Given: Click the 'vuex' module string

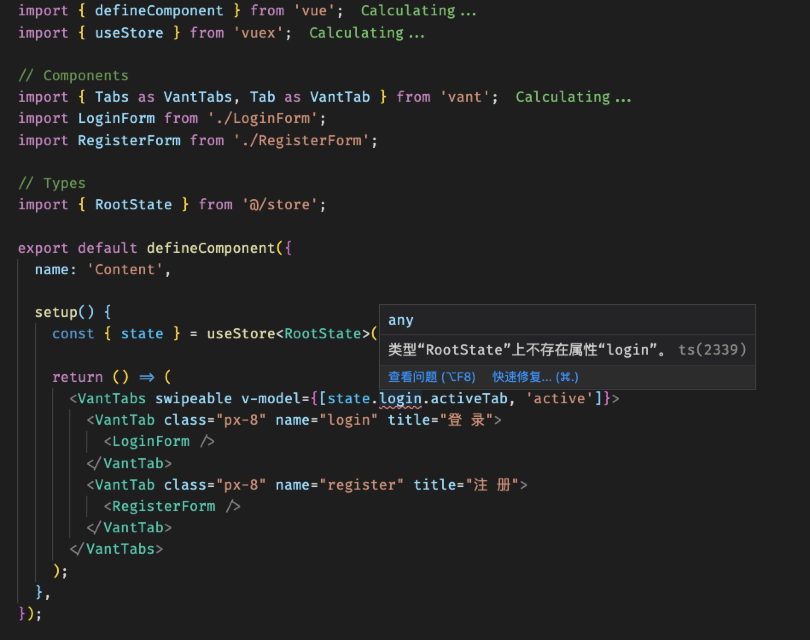Looking at the screenshot, I should click(258, 33).
